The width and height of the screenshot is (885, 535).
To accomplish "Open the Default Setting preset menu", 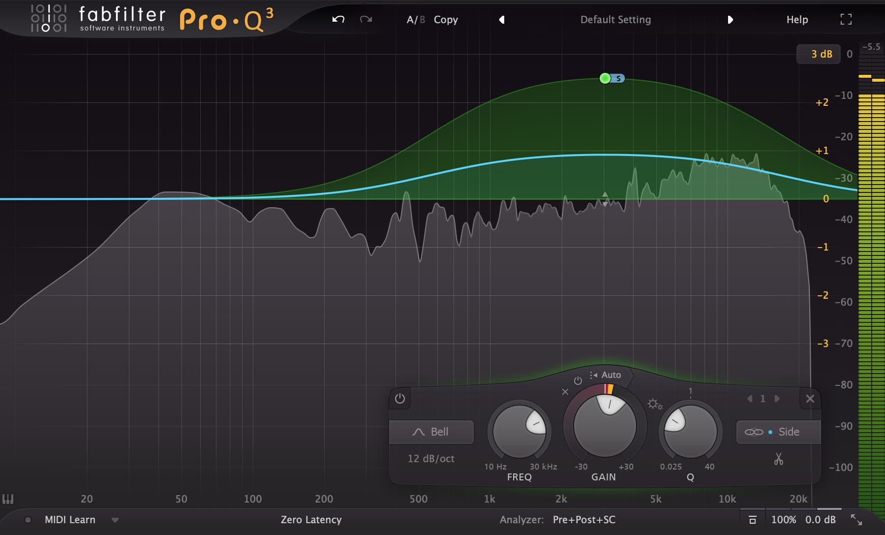I will click(615, 20).
